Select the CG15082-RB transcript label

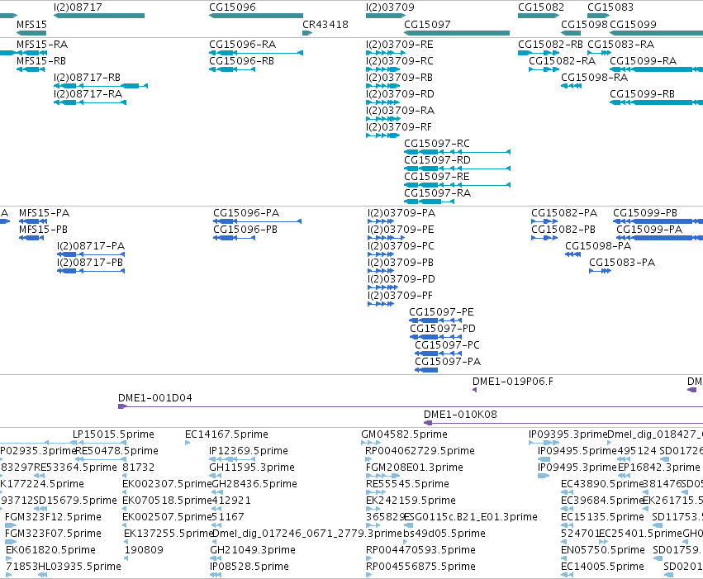click(x=550, y=45)
